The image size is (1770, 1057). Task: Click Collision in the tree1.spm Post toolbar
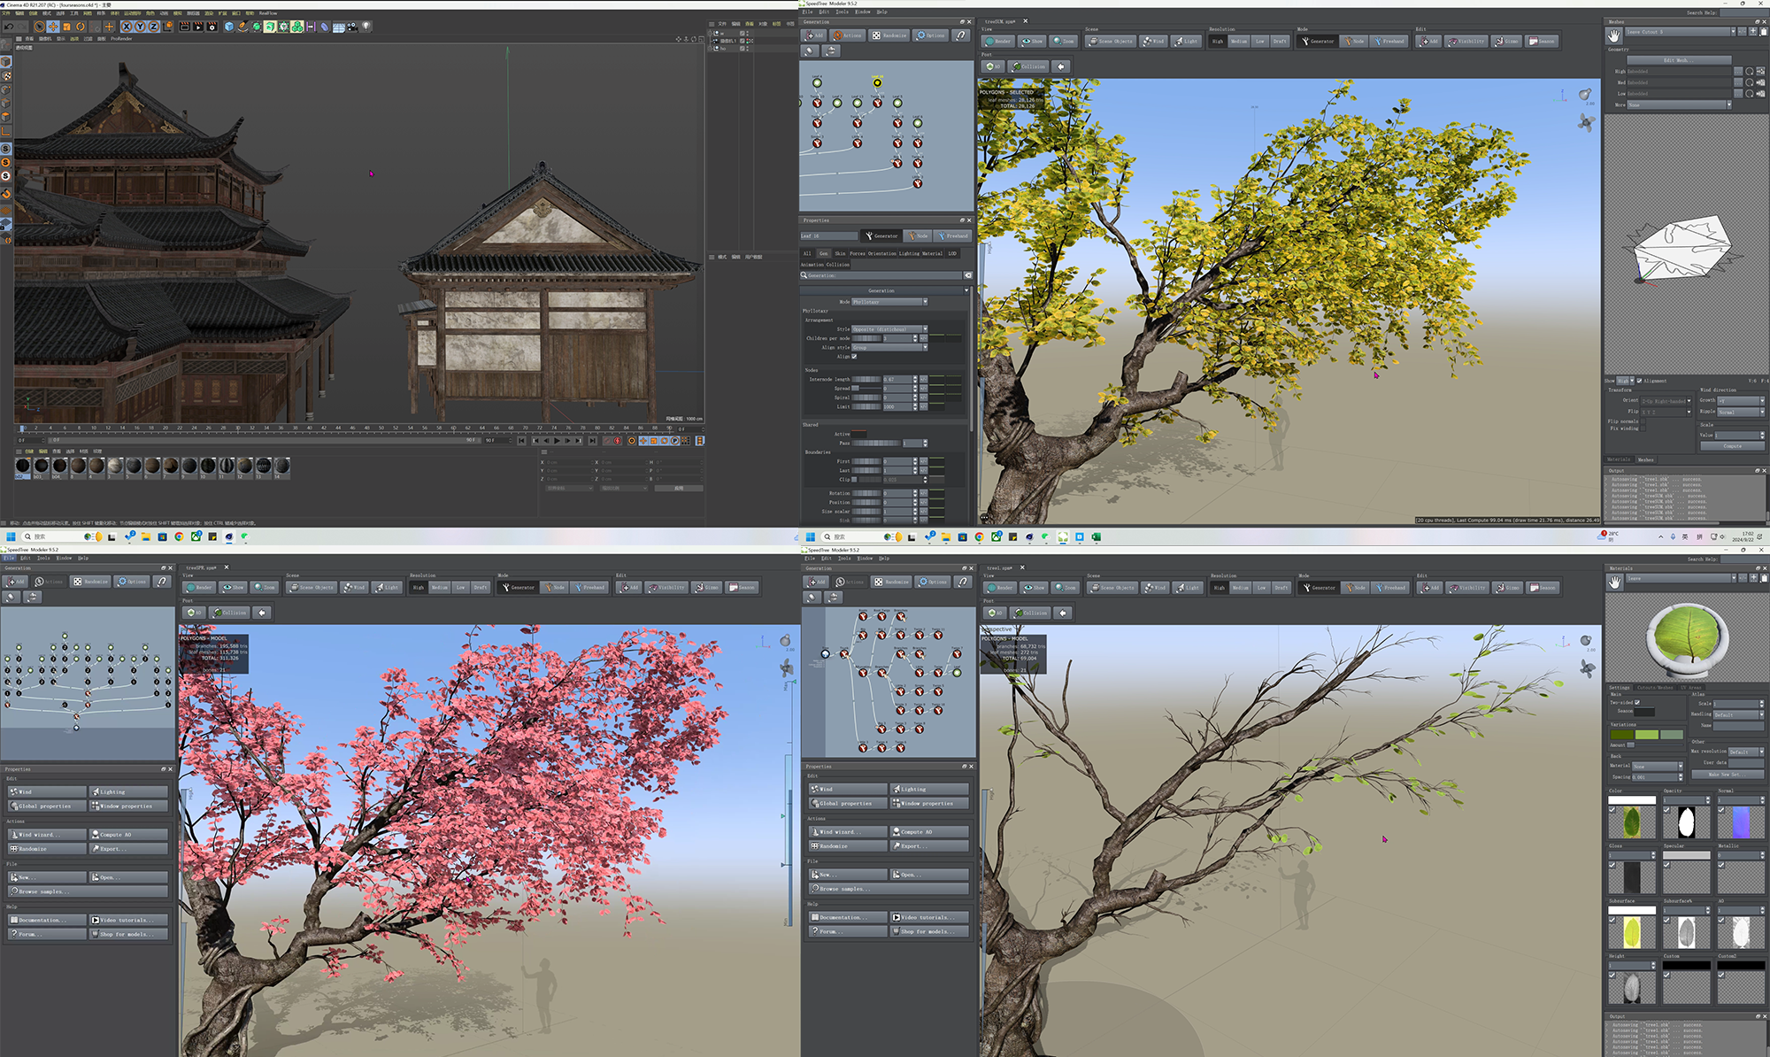(x=1030, y=612)
